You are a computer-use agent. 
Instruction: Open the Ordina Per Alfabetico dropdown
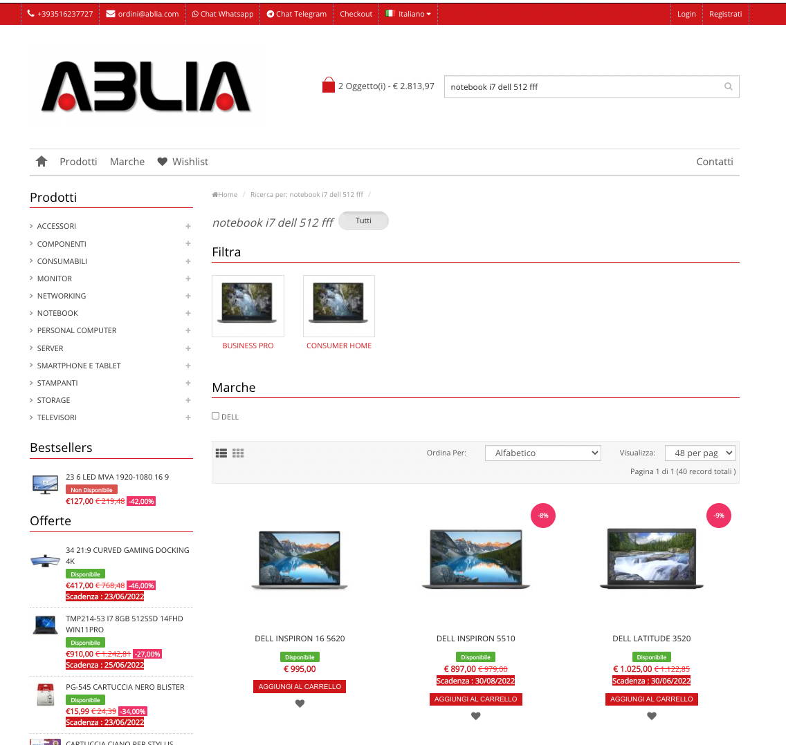click(x=542, y=453)
